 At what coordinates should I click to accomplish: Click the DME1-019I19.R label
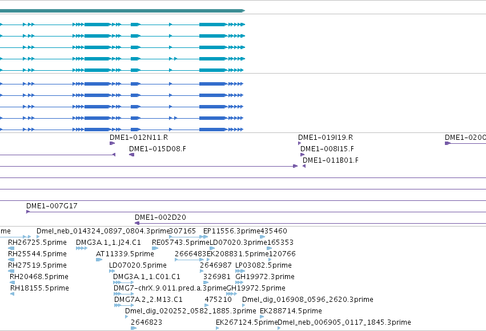click(326, 138)
